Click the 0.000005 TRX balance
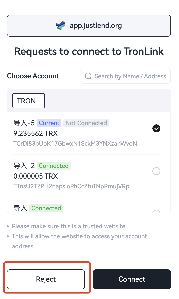 click(36, 176)
